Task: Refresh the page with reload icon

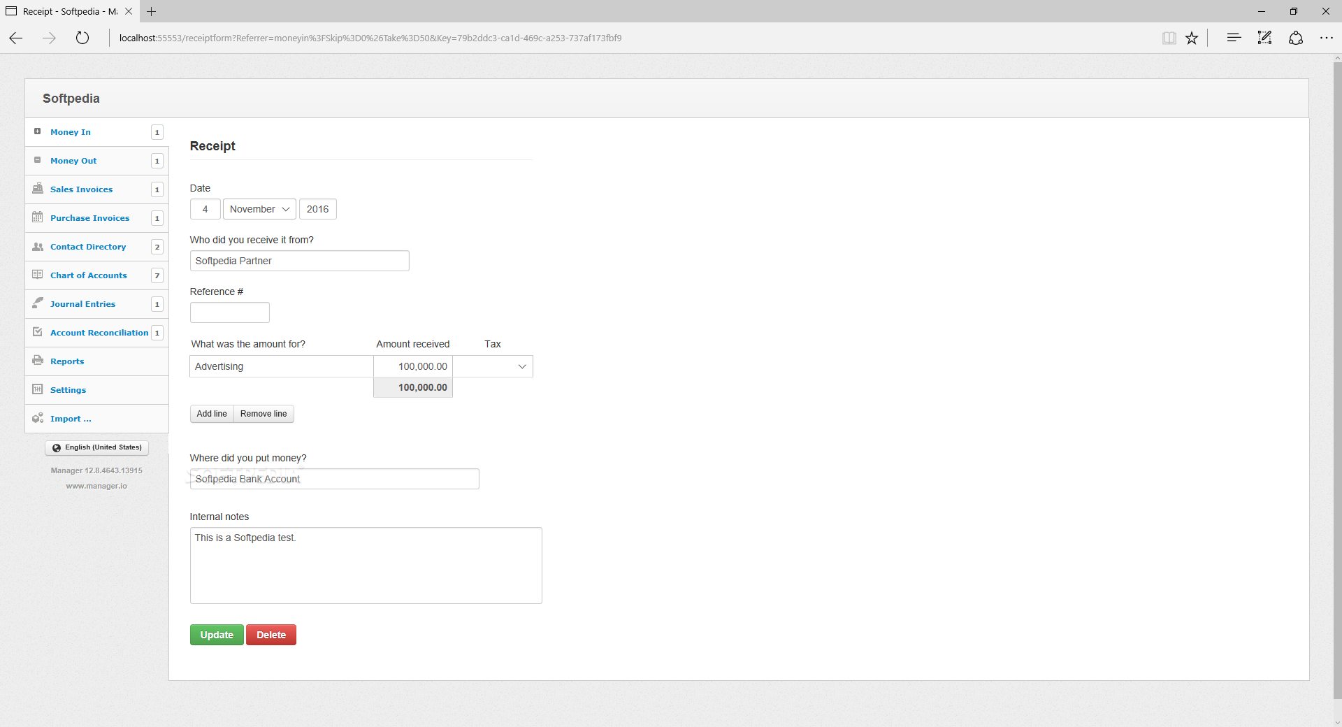Action: (x=82, y=38)
